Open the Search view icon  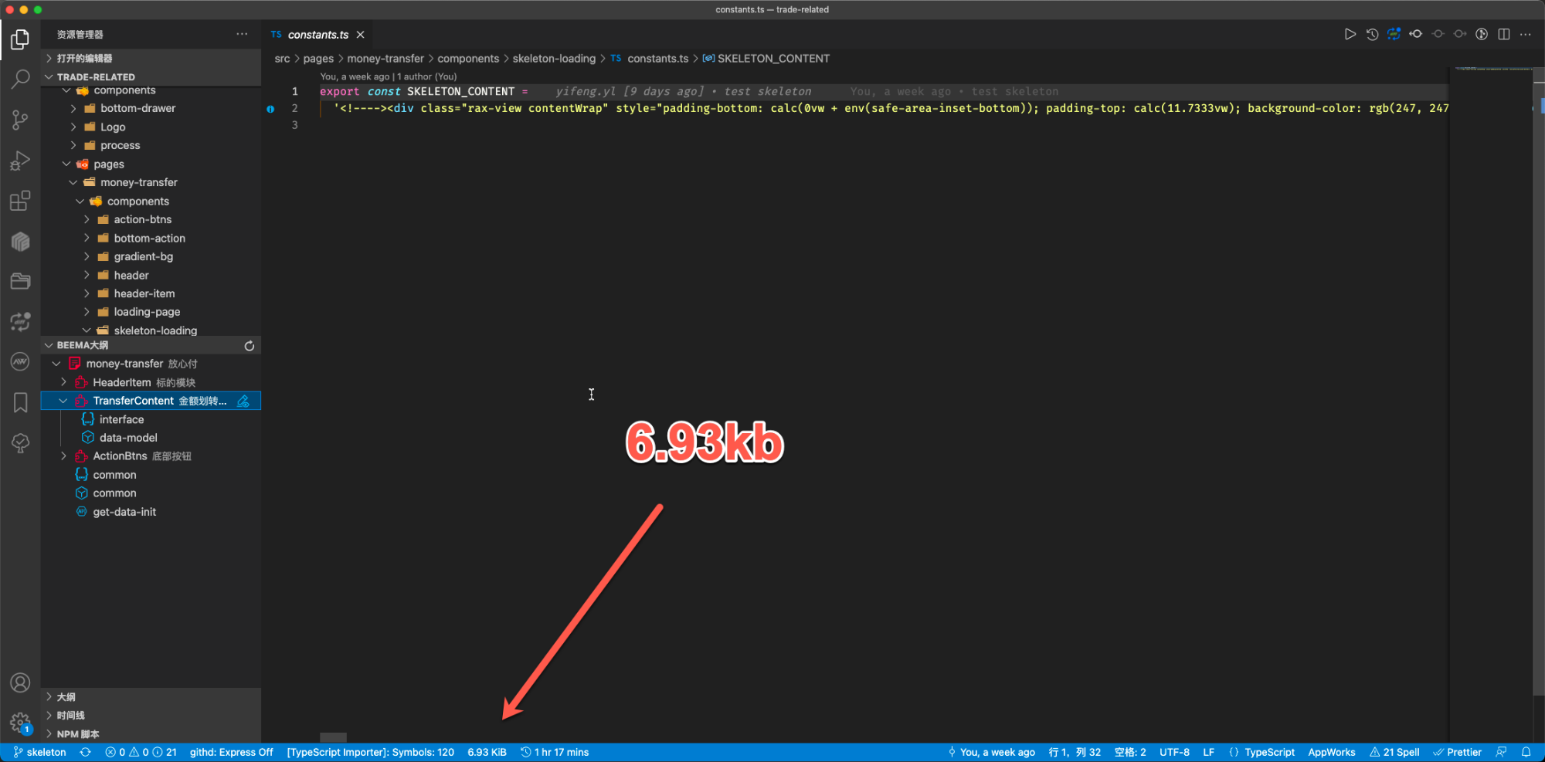(x=20, y=79)
